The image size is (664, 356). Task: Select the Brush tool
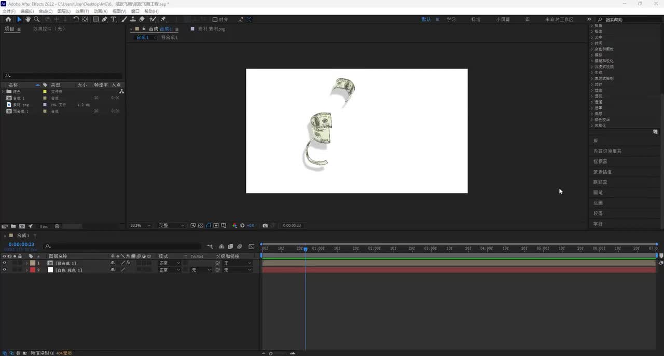[x=124, y=19]
